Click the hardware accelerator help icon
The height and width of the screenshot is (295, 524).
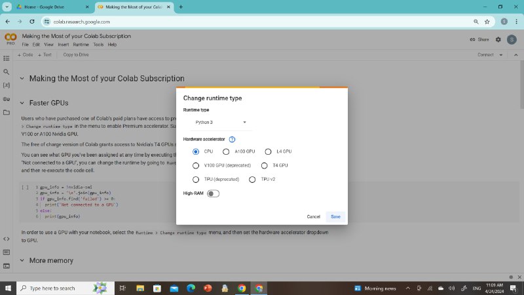tap(232, 139)
